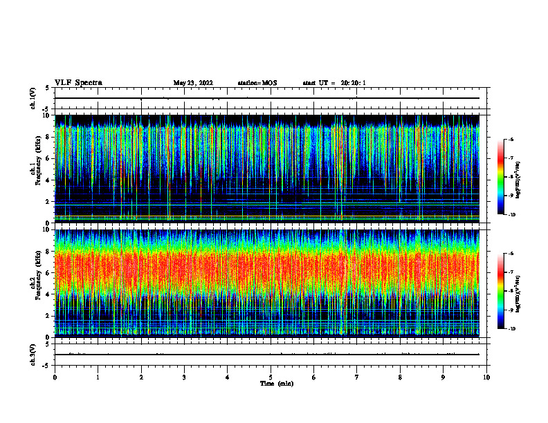
Task: Click the "Time (min)" x-axis label
Action: [277, 384]
